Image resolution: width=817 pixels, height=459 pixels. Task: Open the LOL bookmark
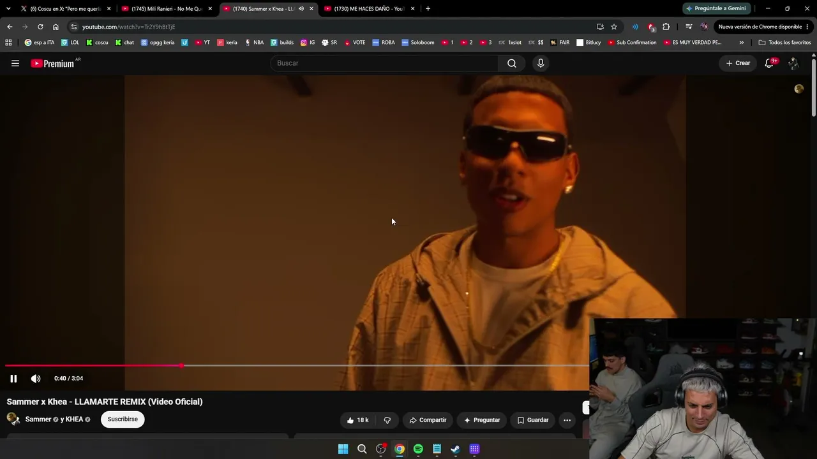pos(70,43)
